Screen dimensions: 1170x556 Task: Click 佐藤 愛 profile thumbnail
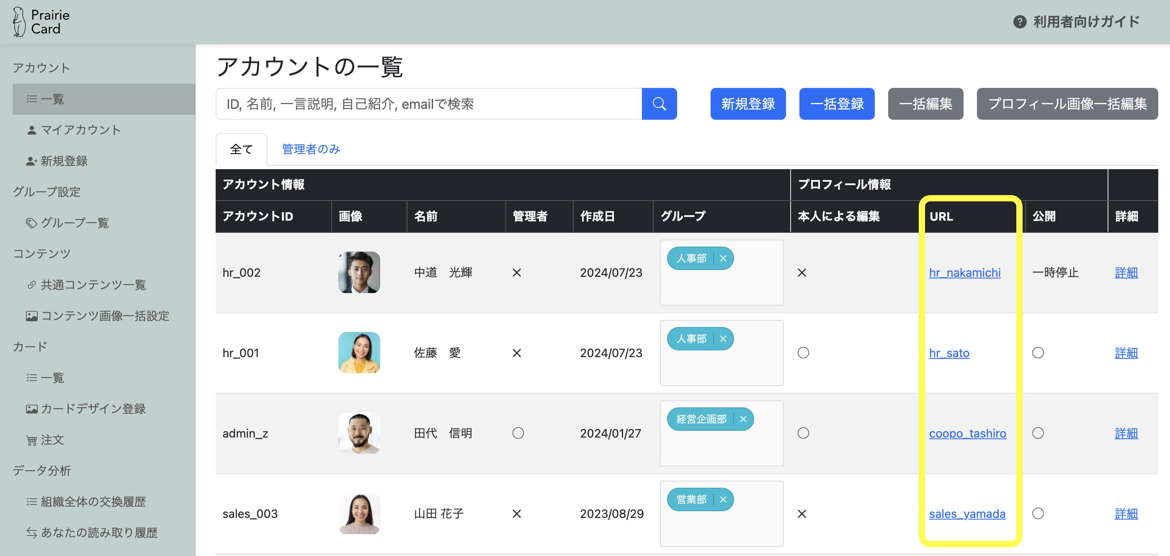pos(359,353)
